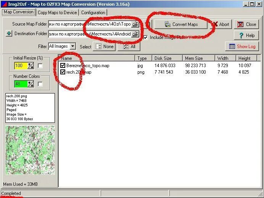Click the Source Map Folder path field
Viewport: 264px width, 198px height.
point(90,24)
